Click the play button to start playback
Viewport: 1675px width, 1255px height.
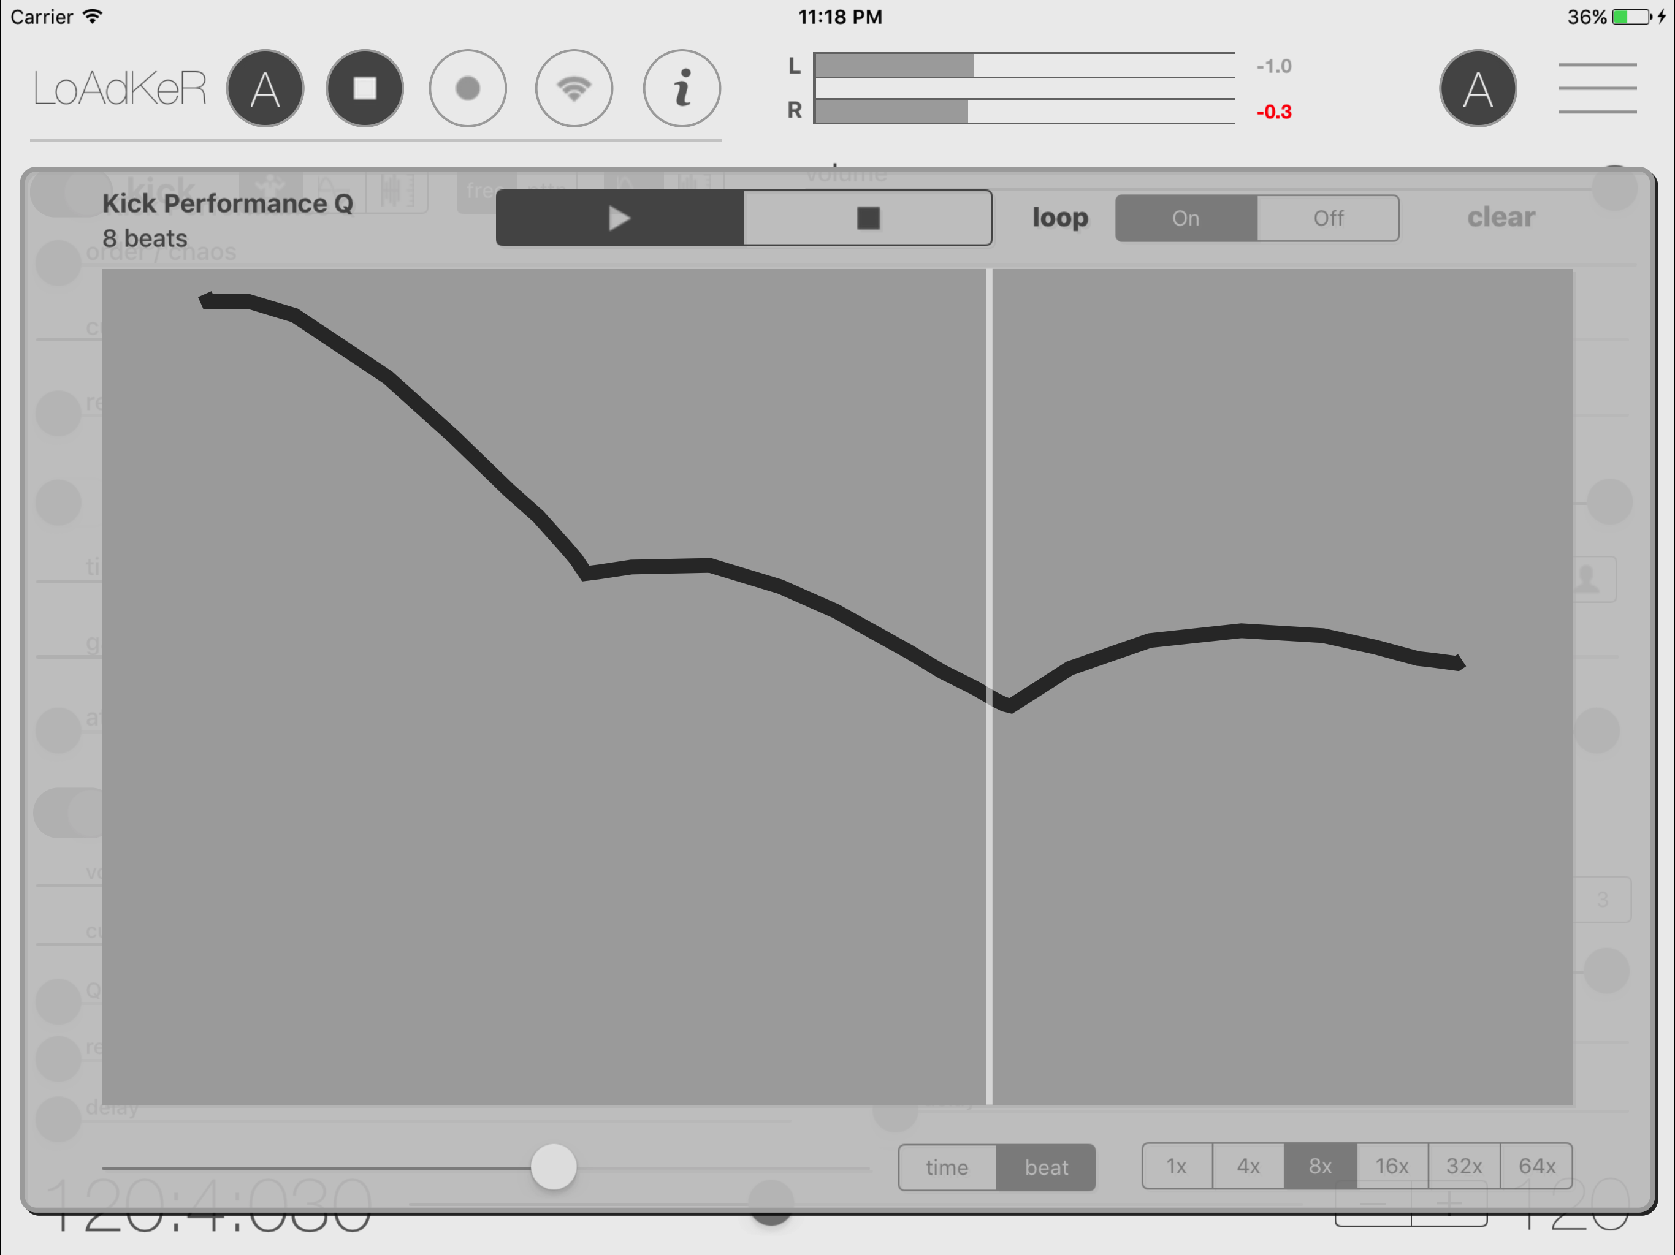pos(617,218)
